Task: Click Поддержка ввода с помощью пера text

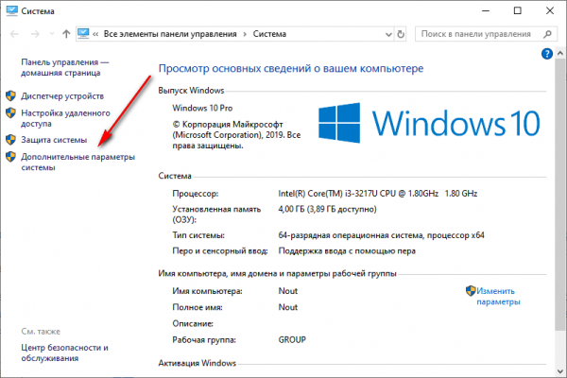Action: (x=347, y=250)
